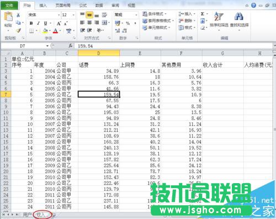Select column D header
The height and width of the screenshot is (219, 276).
[99, 54]
